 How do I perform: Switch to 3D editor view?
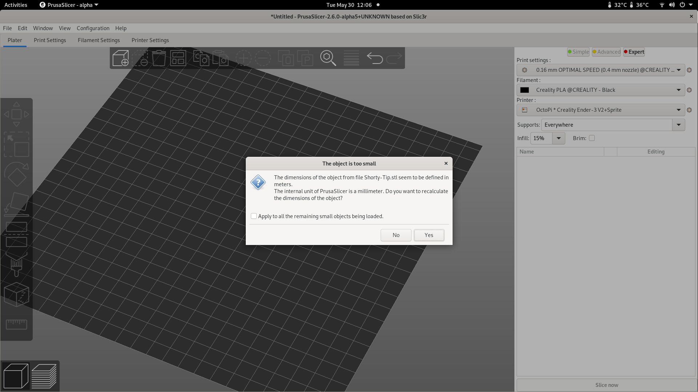16,376
